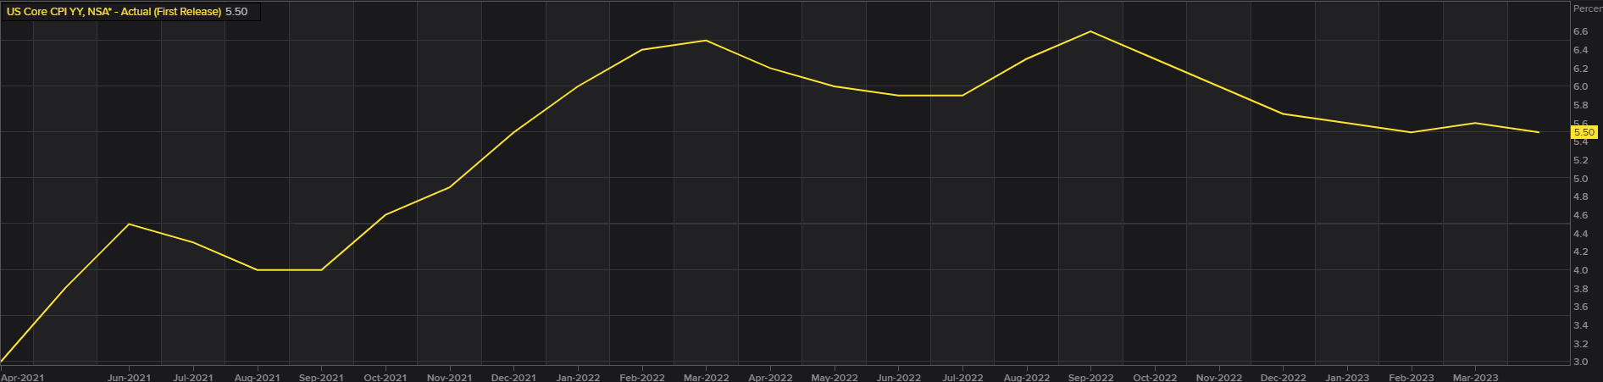Click the Dec-2021 date label

[513, 378]
